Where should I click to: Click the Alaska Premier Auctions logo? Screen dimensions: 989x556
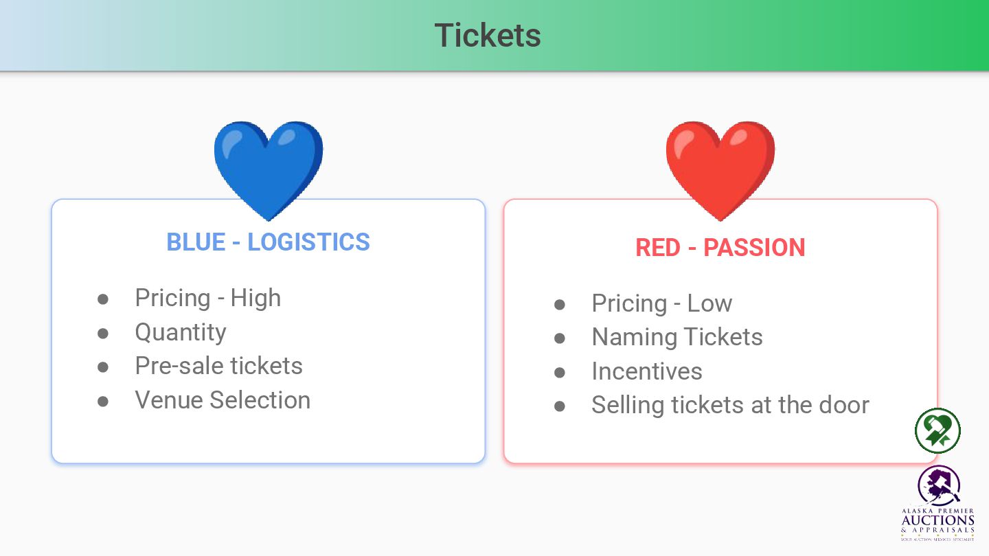pos(937,504)
